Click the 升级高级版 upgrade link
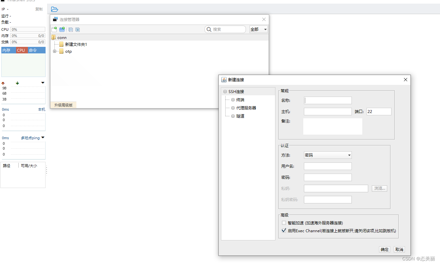 (63, 105)
